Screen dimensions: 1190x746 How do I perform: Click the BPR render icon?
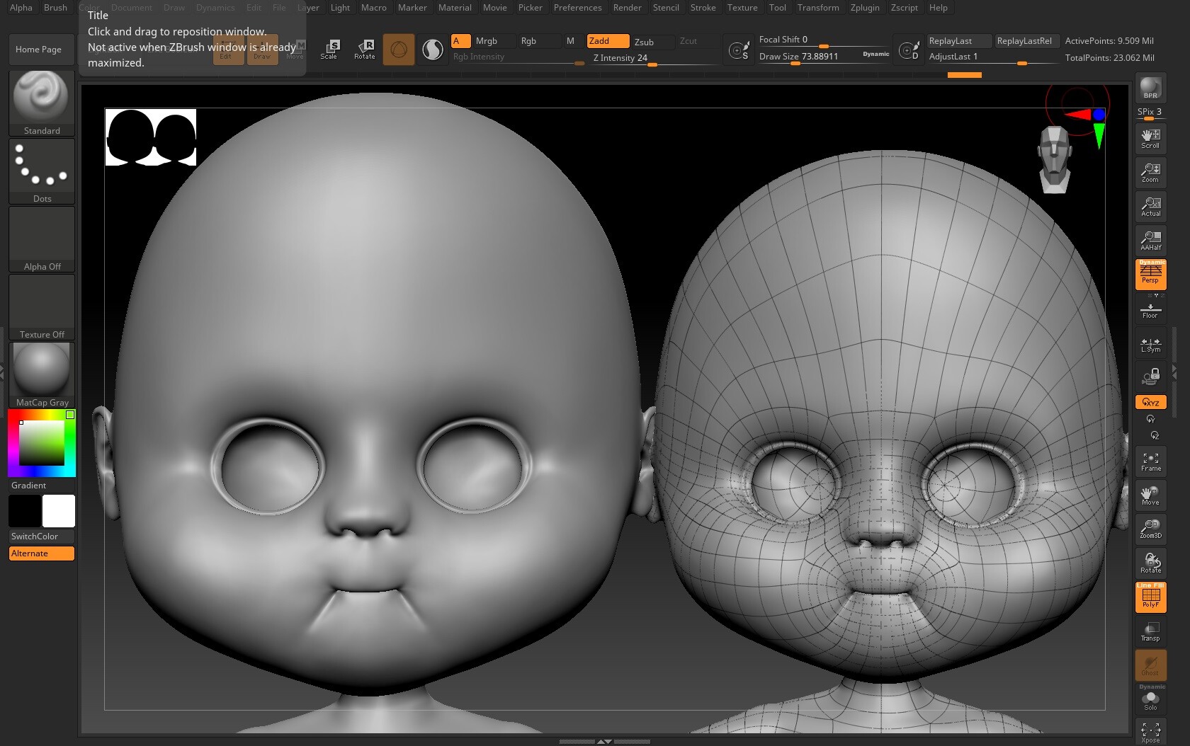(x=1150, y=88)
